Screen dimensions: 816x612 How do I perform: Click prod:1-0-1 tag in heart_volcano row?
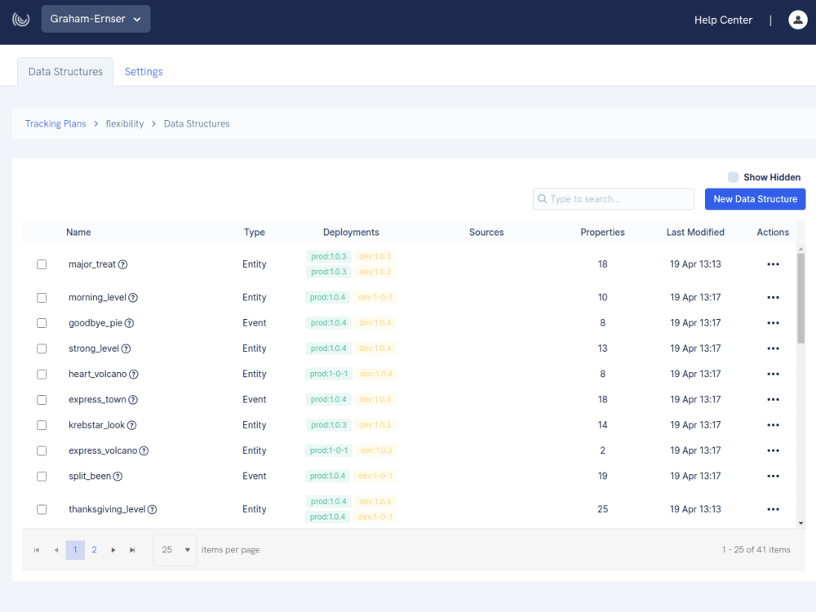[329, 375]
